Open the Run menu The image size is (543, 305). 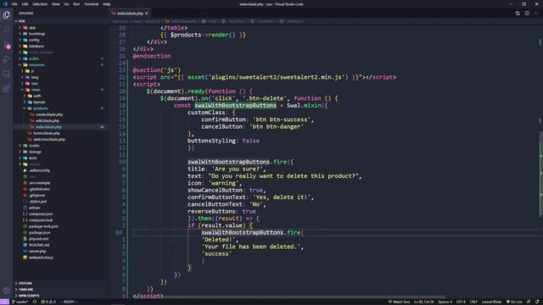(x=76, y=4)
